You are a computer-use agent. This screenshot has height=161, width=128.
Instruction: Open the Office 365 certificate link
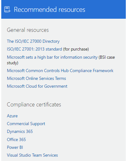(16, 139)
